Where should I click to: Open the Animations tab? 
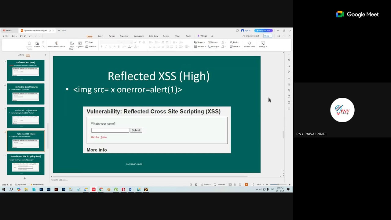tap(139, 36)
